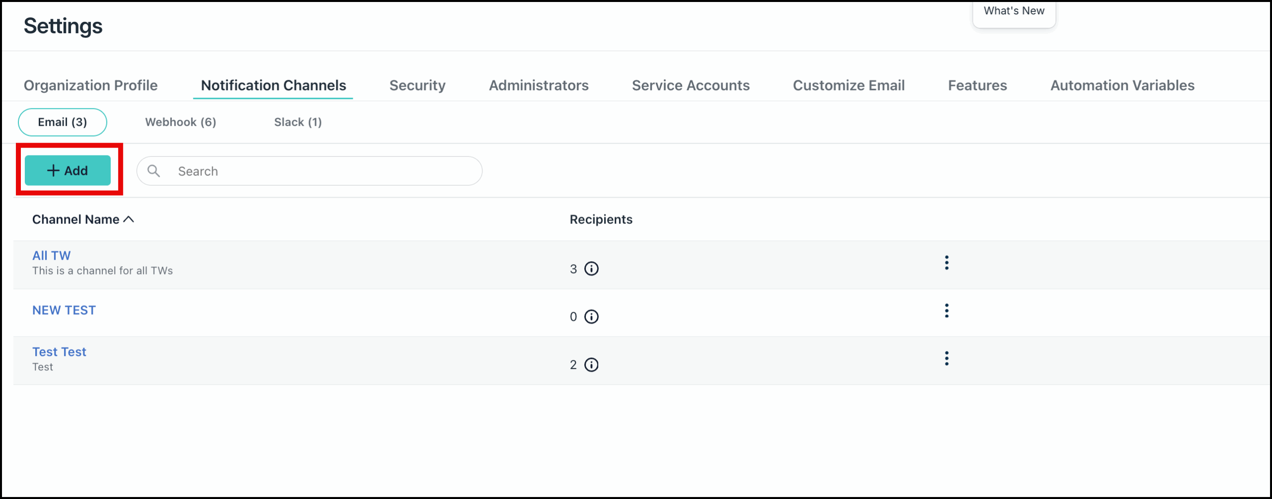1272x499 pixels.
Task: Open the NEW TEST channel
Action: click(64, 310)
